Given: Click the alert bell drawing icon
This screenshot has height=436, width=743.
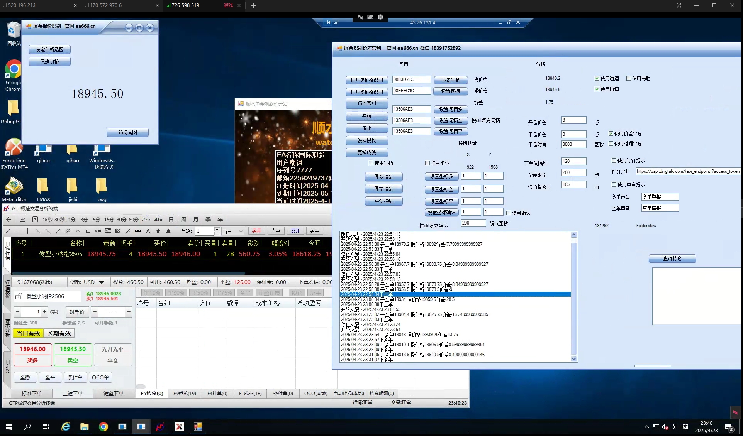Looking at the screenshot, I should click(168, 231).
